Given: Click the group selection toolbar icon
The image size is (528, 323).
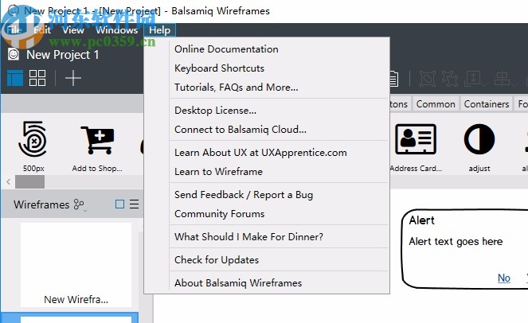Looking at the screenshot, I should pos(428,79).
